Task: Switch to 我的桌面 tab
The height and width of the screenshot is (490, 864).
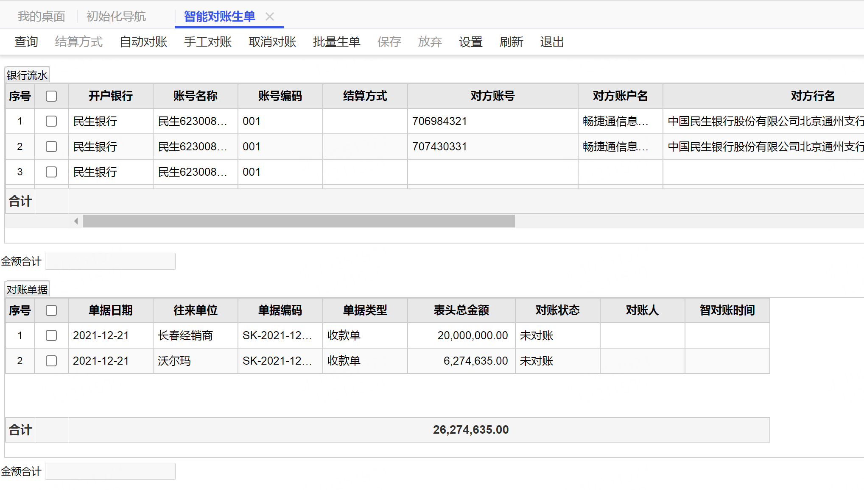Action: pos(42,17)
